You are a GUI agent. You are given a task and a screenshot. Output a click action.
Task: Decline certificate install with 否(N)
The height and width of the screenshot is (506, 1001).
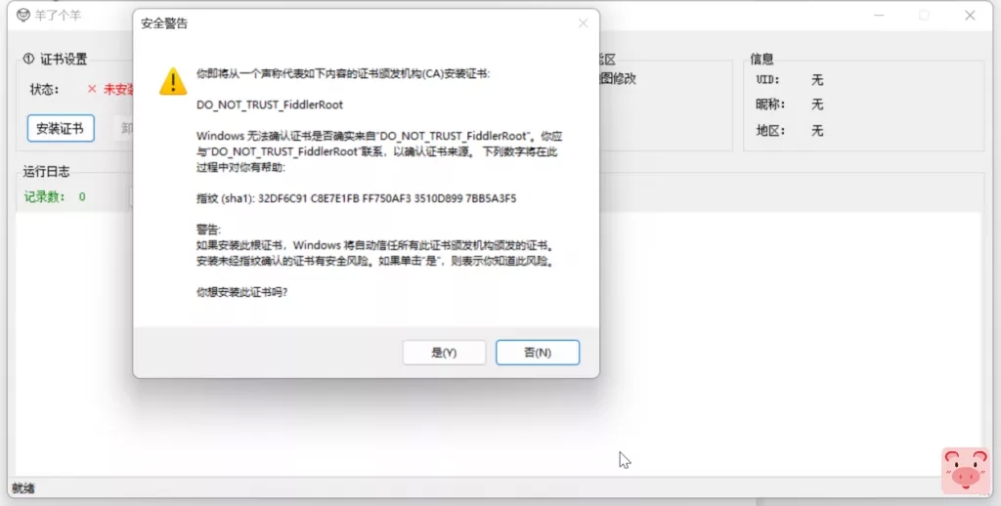[x=537, y=353]
